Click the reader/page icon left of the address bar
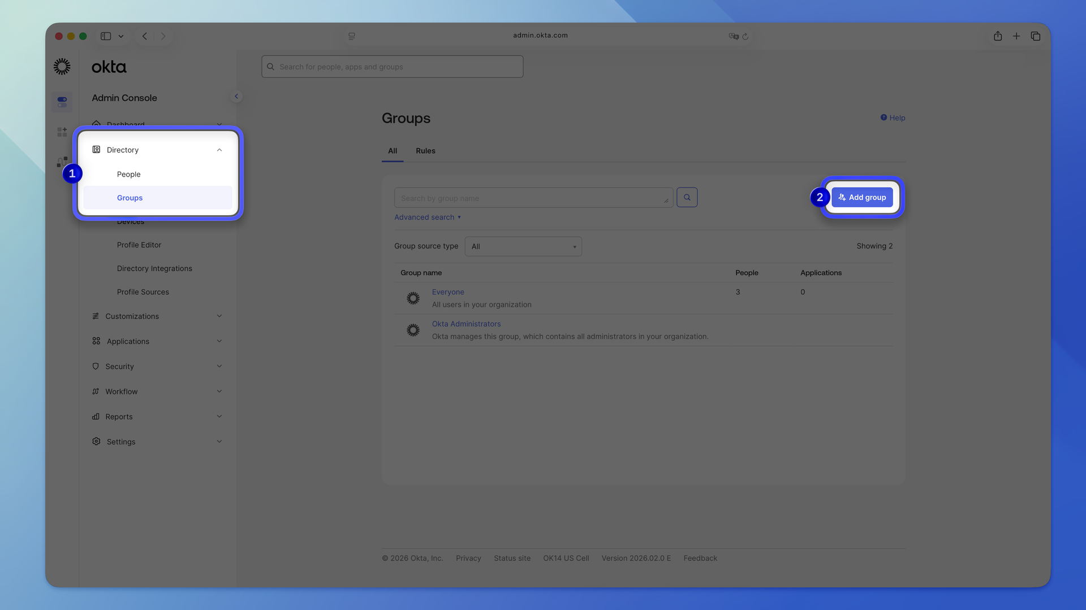The height and width of the screenshot is (610, 1086). [352, 36]
